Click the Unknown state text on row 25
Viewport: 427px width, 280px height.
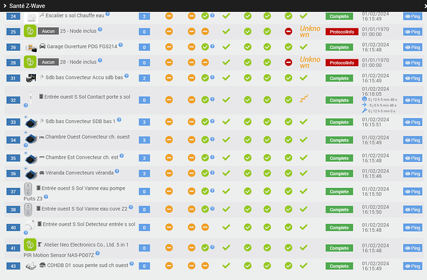tap(310, 32)
